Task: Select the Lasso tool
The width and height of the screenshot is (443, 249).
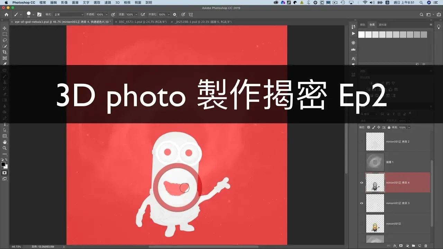Action: [x=4, y=40]
